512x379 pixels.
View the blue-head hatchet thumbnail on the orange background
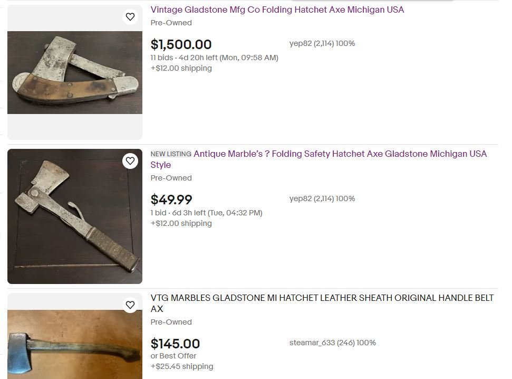click(x=75, y=344)
